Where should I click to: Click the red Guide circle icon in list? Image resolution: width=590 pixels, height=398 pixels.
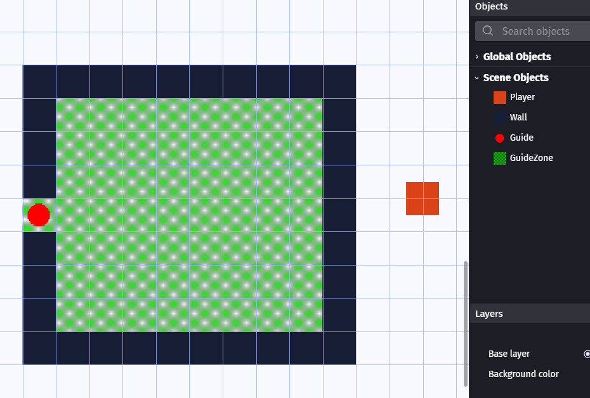coord(500,138)
